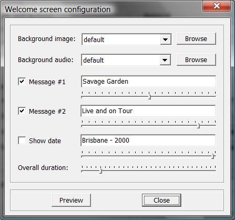Click the Savage Garden text field
The image size is (235, 220).
click(148, 82)
